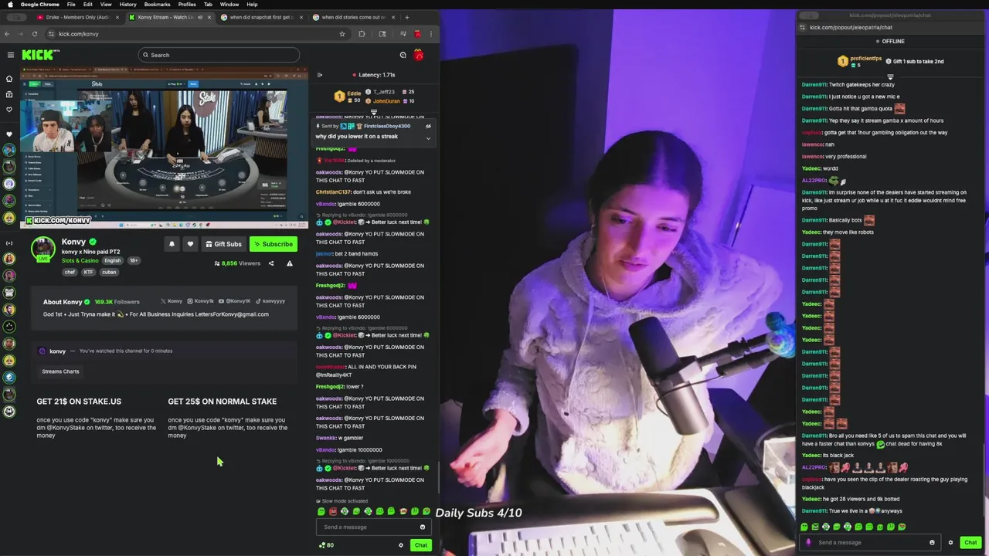Open the Streams Charts link
989x556 pixels.
click(x=60, y=371)
